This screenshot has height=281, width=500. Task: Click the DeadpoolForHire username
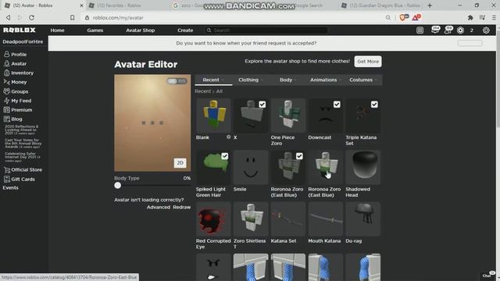click(x=23, y=41)
